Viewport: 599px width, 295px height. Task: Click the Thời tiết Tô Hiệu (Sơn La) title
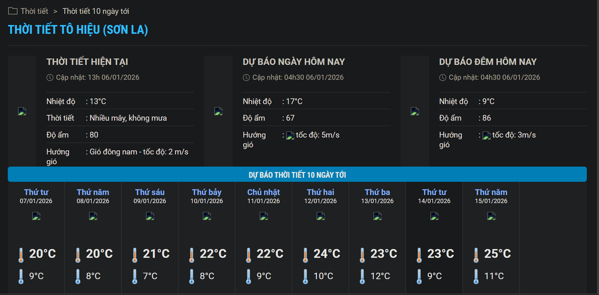pyautogui.click(x=78, y=30)
